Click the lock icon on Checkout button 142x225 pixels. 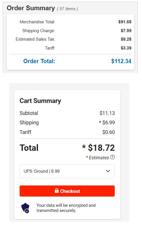57,191
